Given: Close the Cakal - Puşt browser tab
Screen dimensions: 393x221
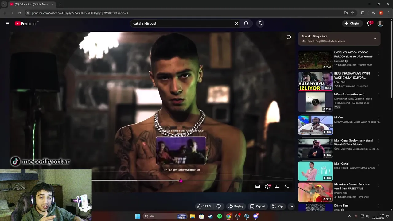Looking at the screenshot, I should point(52,4).
